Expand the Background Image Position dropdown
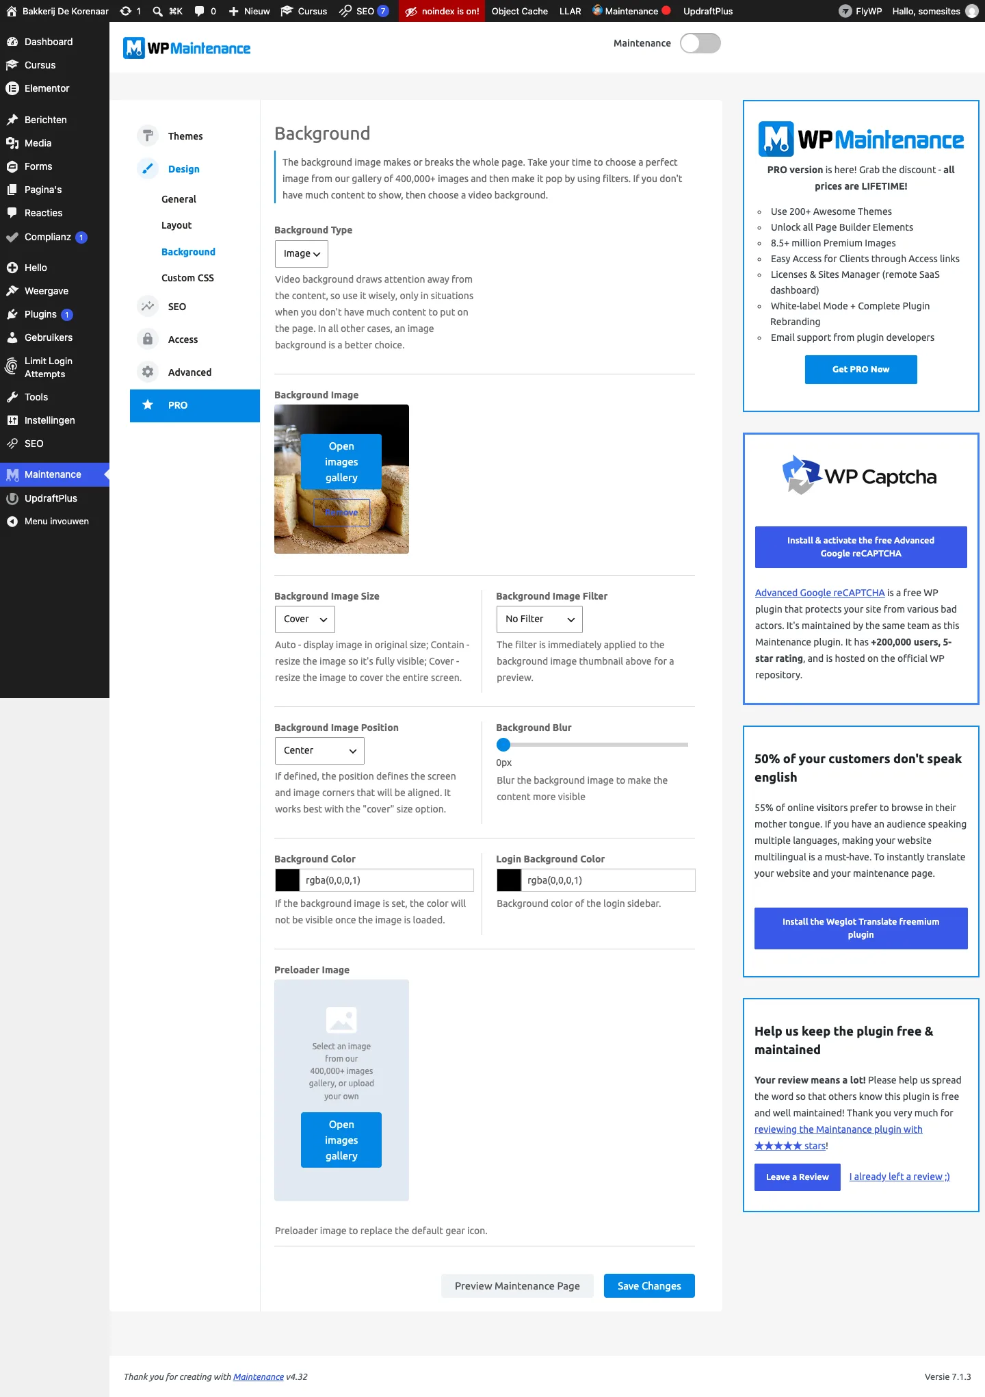This screenshot has height=1397, width=985. click(x=319, y=750)
